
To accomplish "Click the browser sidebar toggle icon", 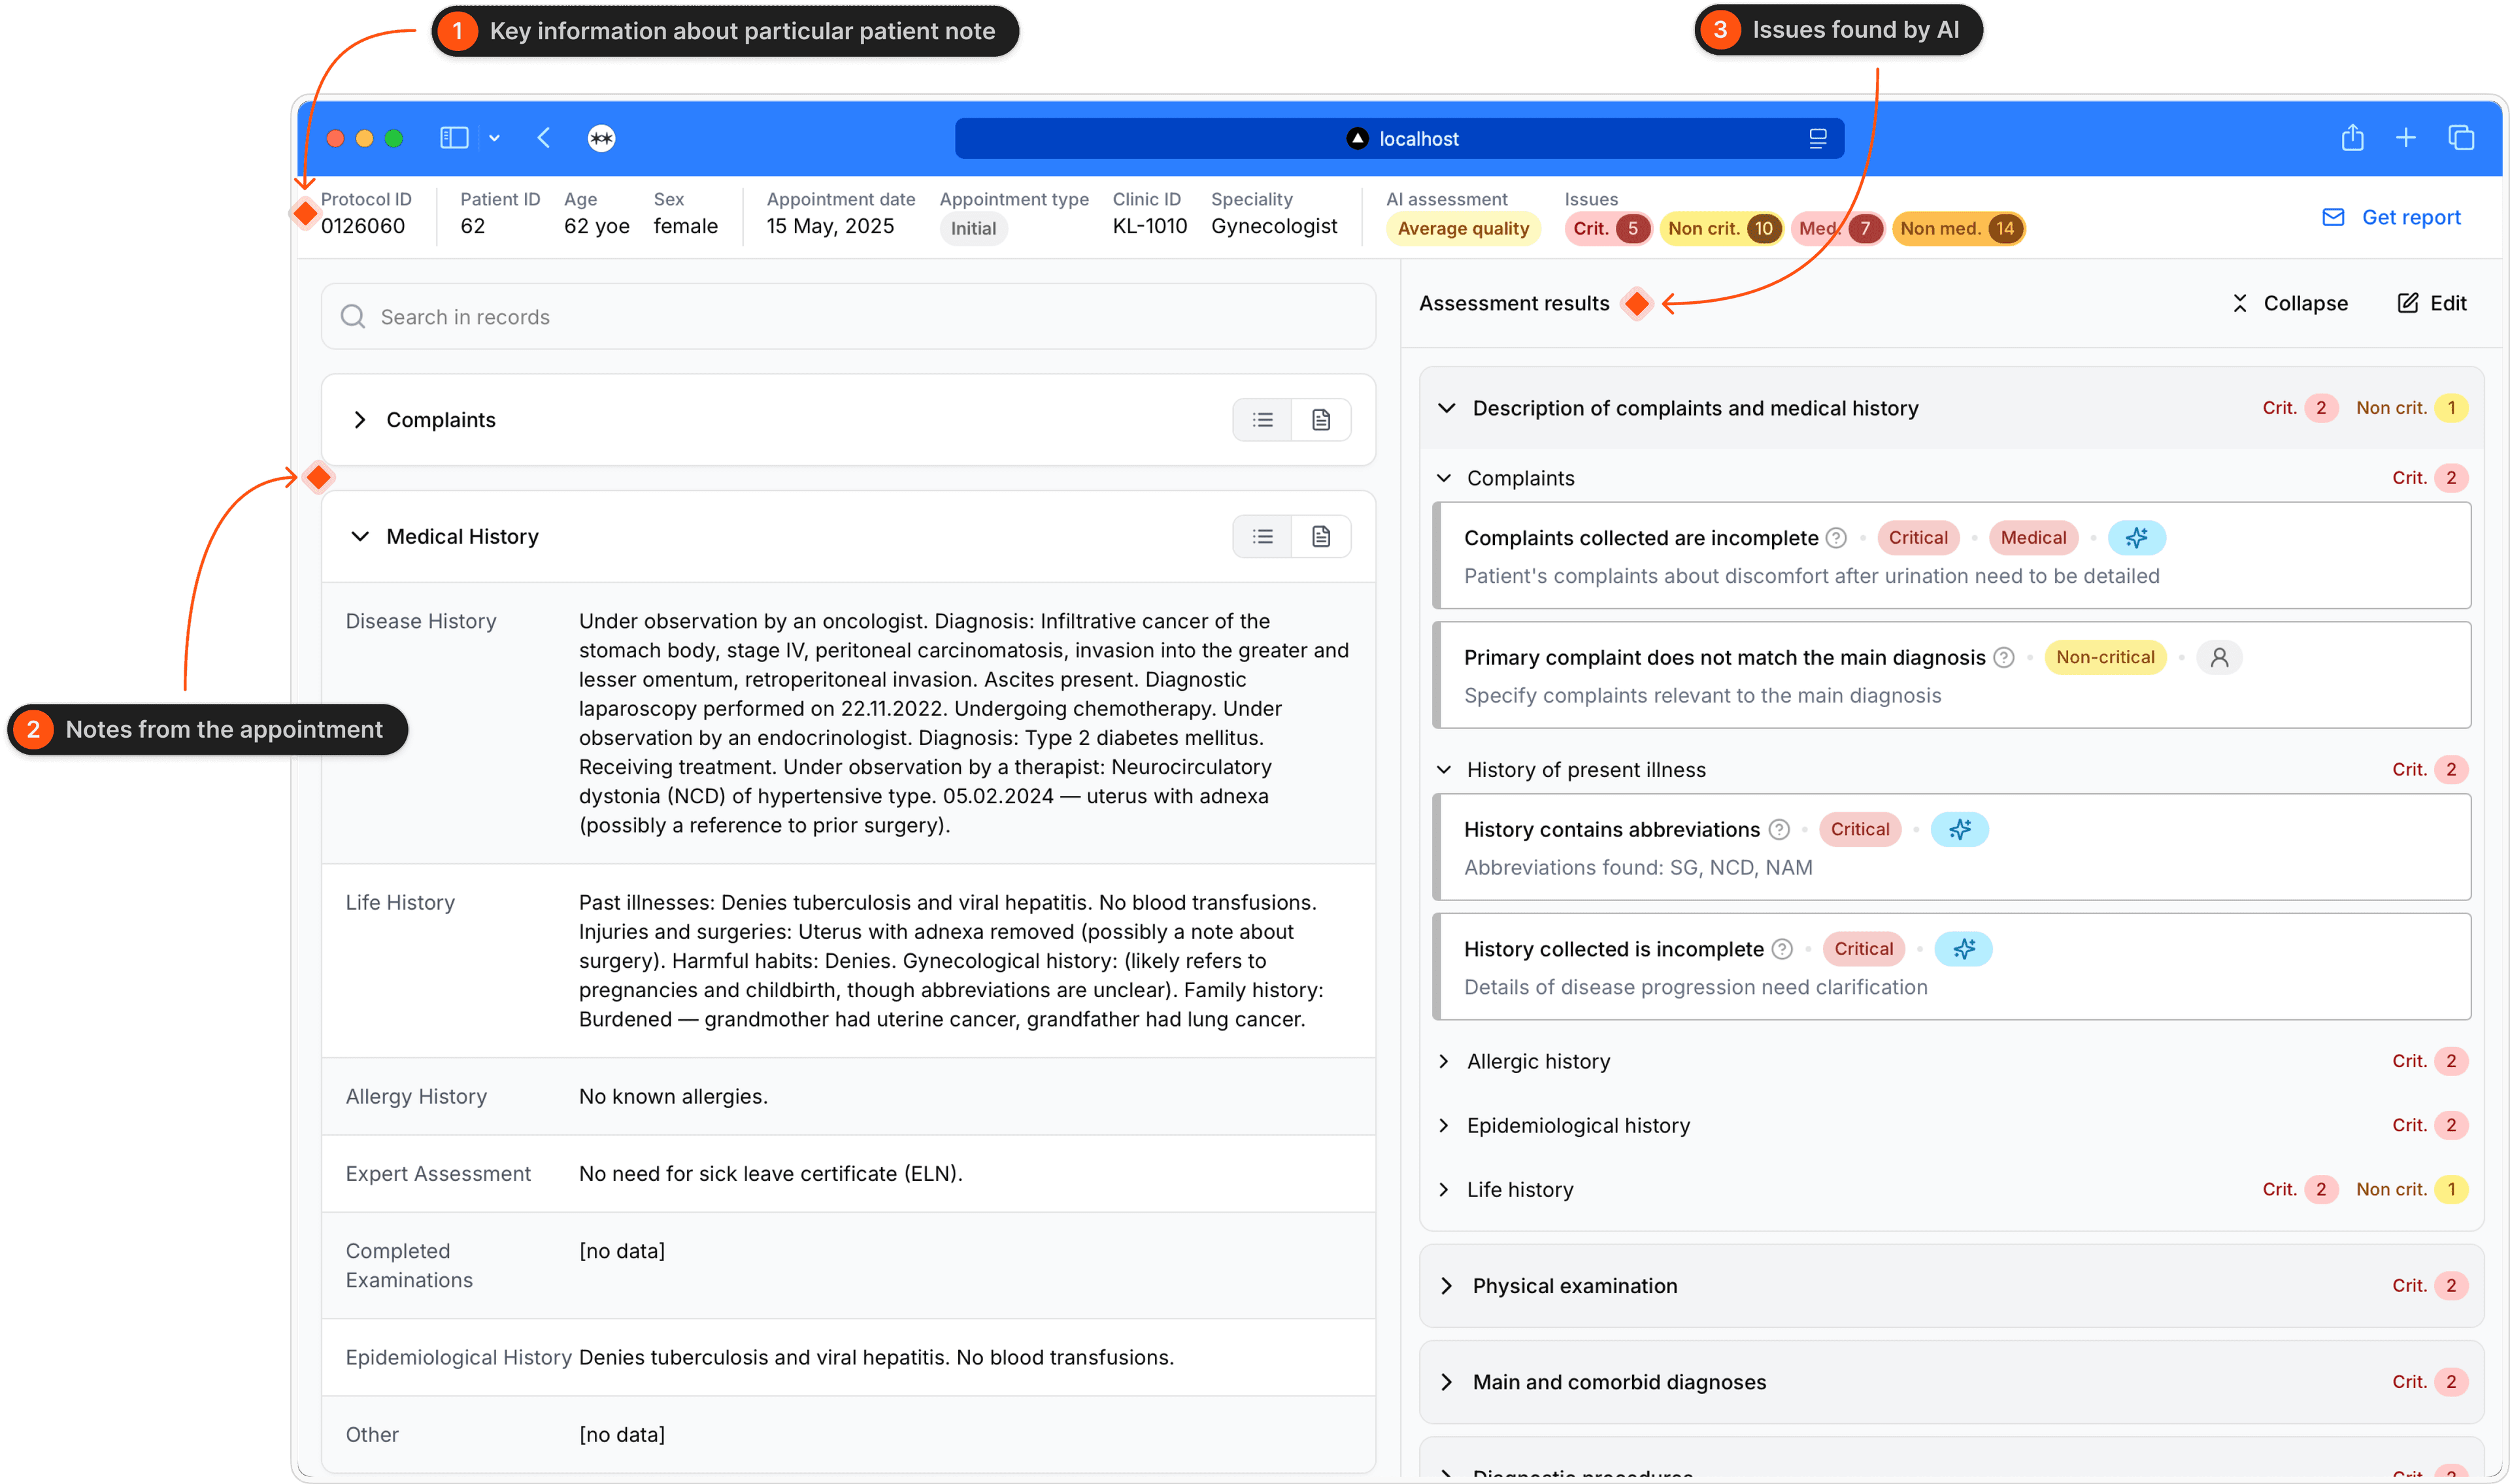I will [x=454, y=138].
